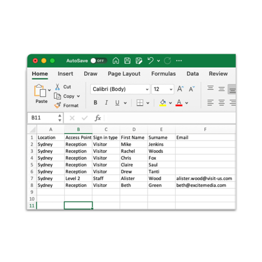Toggle Bold formatting
This screenshot has width=262, height=262.
pos(96,103)
